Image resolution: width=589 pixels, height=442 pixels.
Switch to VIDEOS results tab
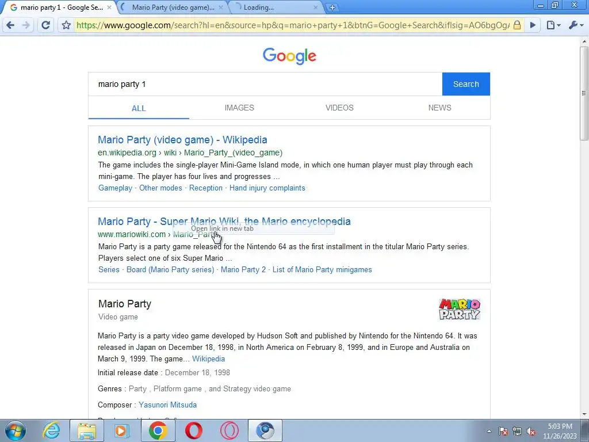pyautogui.click(x=339, y=108)
